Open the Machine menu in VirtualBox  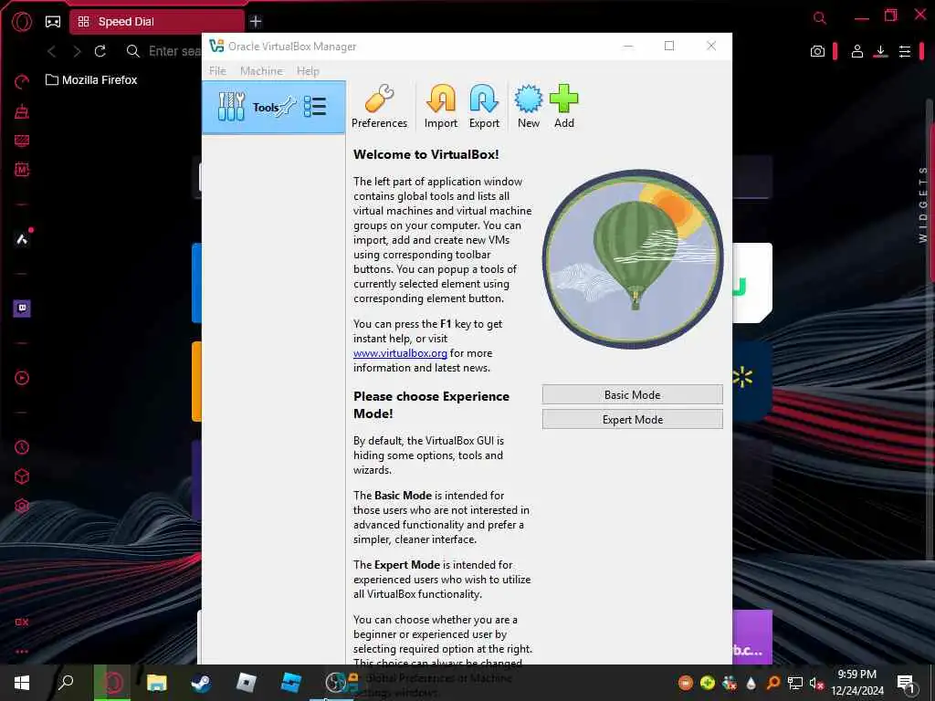click(x=261, y=71)
